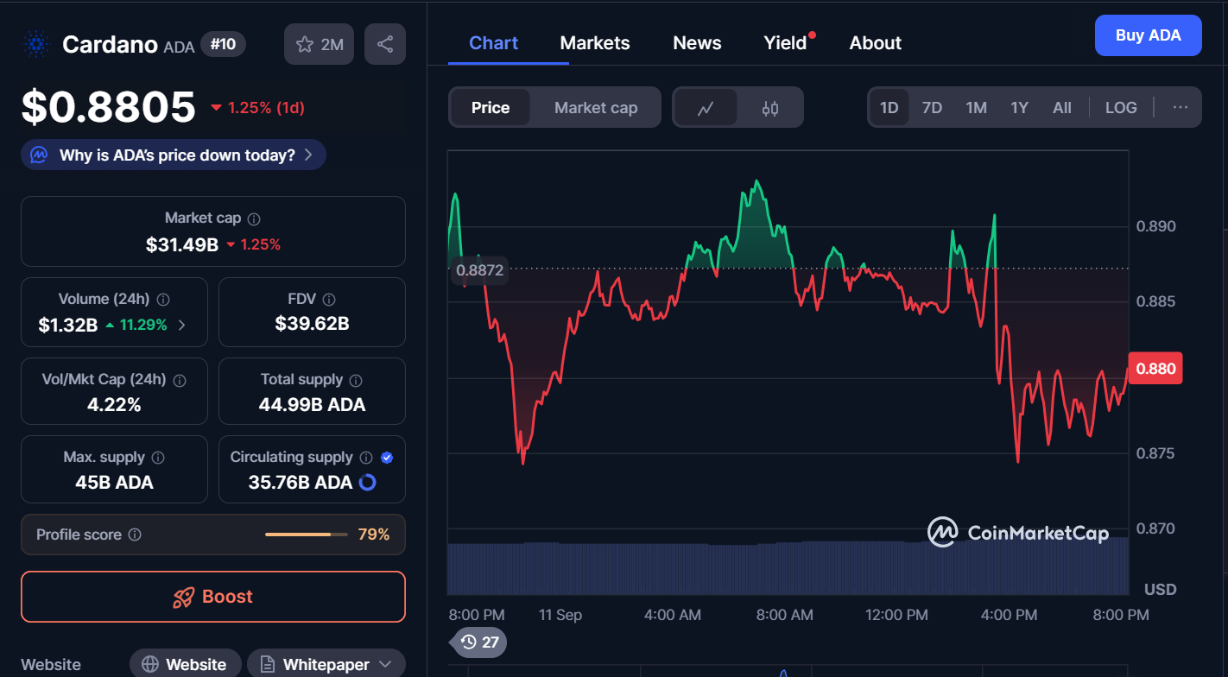Click the Boost button
The image size is (1228, 677).
[213, 597]
